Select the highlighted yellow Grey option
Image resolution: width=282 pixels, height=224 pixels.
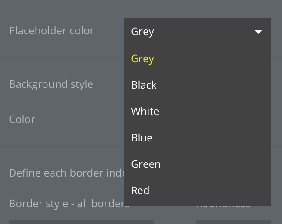(x=143, y=59)
